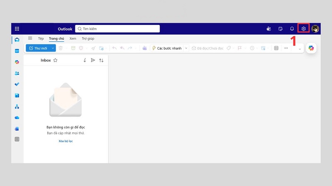Open Copilot in the left sidebar

[17, 62]
